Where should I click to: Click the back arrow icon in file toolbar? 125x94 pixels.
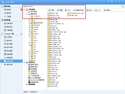pos(49,10)
